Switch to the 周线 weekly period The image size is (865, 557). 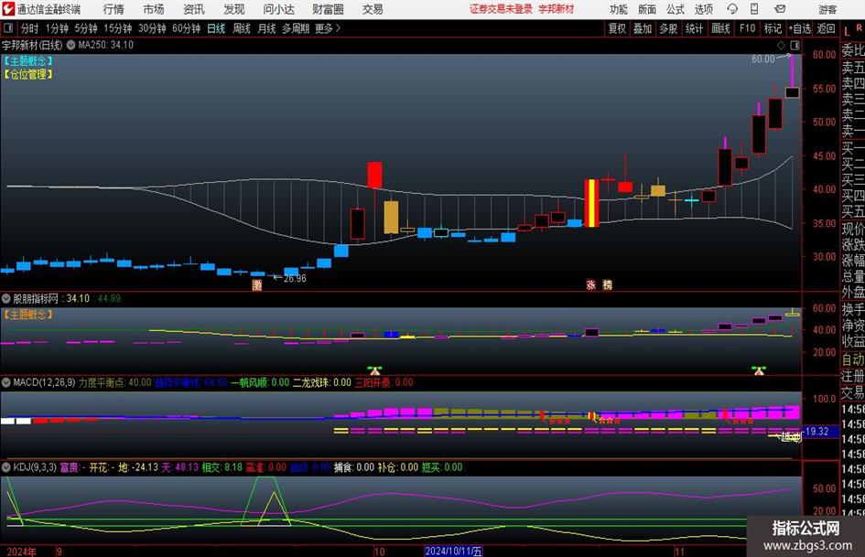tap(241, 28)
